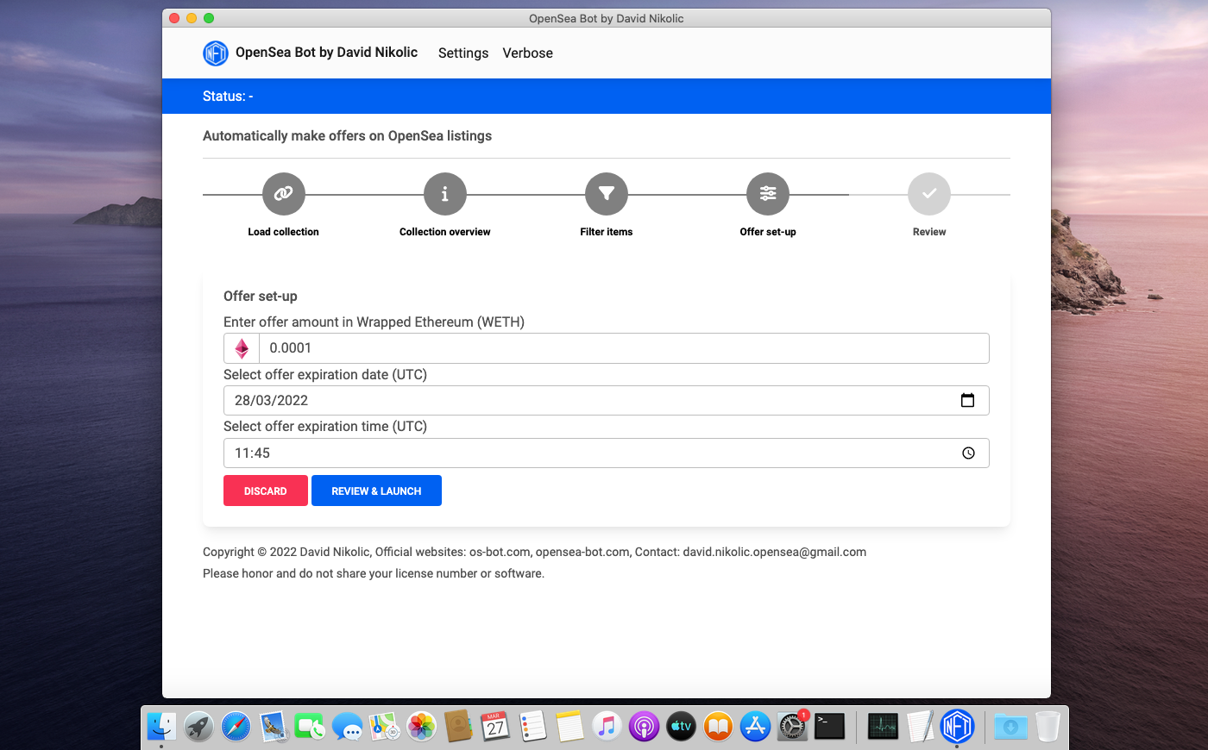This screenshot has height=750, width=1208.
Task: Open TextEdit from the dock
Action: click(x=920, y=727)
